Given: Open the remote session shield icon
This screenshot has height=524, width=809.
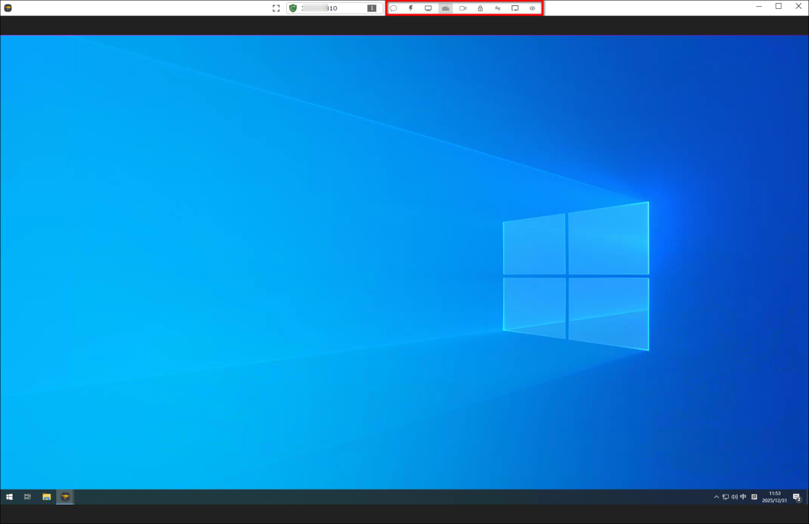Looking at the screenshot, I should click(x=292, y=7).
